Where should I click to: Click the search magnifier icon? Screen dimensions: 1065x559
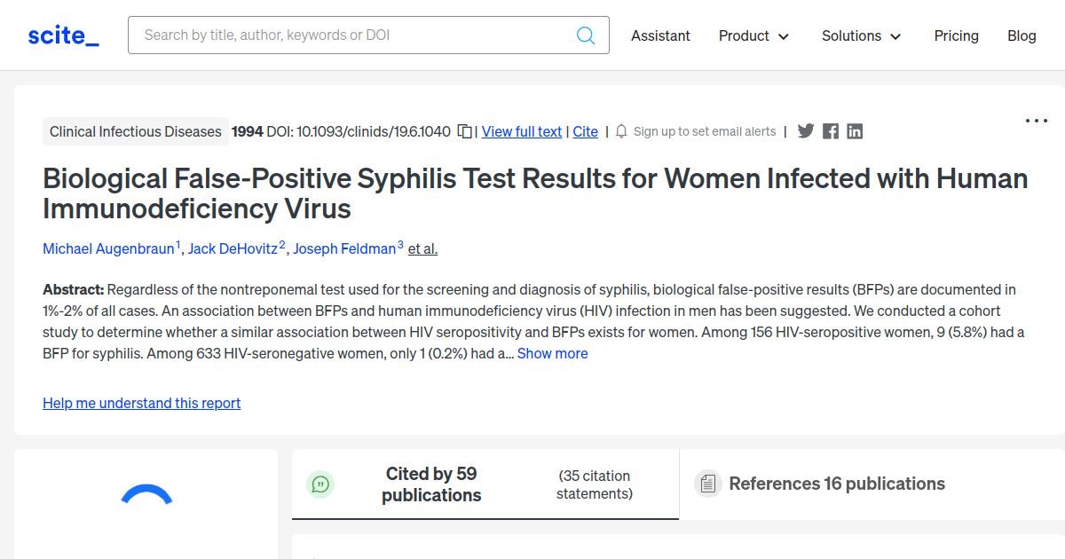tap(585, 35)
